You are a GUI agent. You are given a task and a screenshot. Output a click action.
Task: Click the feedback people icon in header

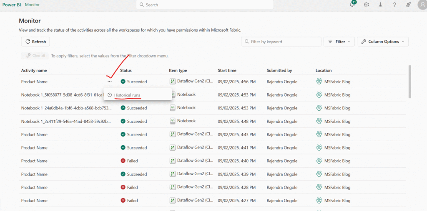point(409,5)
